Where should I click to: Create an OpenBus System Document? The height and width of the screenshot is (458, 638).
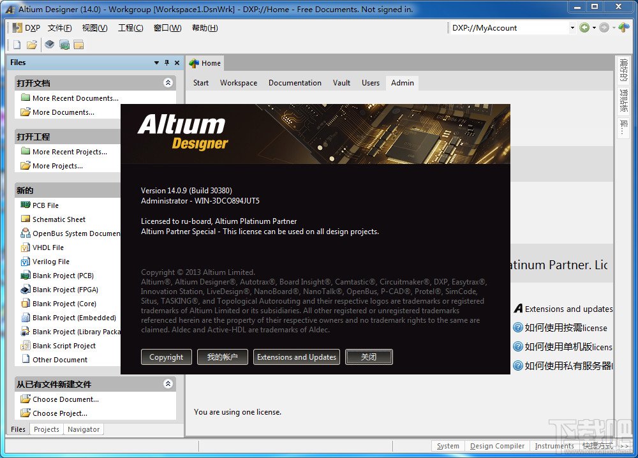[x=76, y=233]
